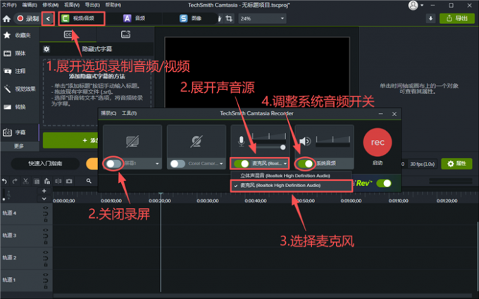Screen dimensions: 479x299
Task: Add a track with the plus icon
Action: [x=44, y=191]
